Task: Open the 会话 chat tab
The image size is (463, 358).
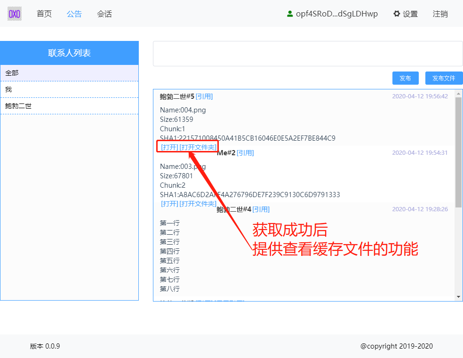Action: [104, 14]
